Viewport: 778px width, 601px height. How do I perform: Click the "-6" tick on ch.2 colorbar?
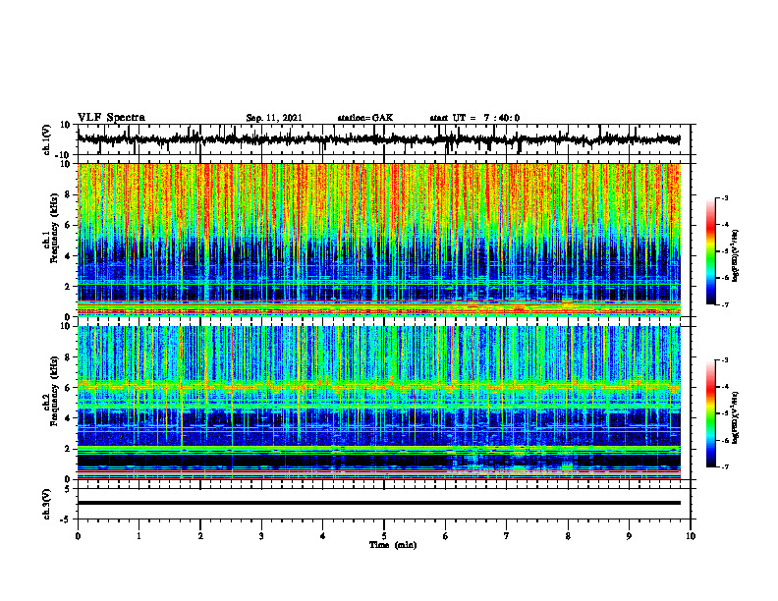pos(725,440)
